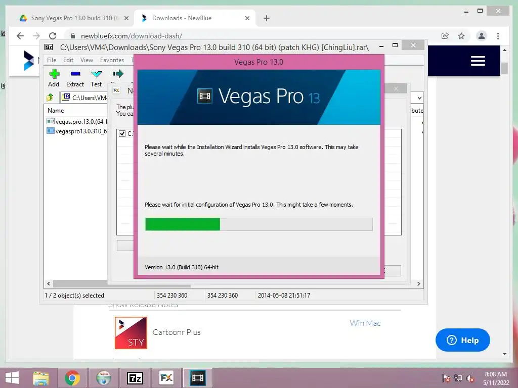Go up one folder in 7-Zip
This screenshot has height=388, width=518.
50,98
